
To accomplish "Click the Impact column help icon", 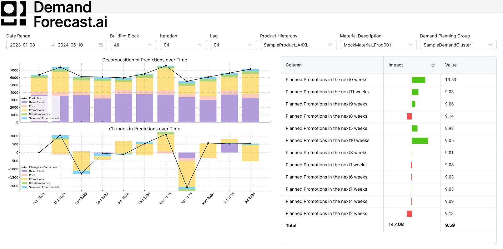I will 433,65.
